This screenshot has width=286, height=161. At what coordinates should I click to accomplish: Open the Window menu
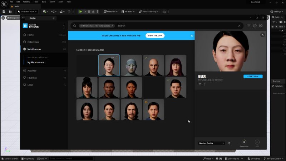point(26,2)
